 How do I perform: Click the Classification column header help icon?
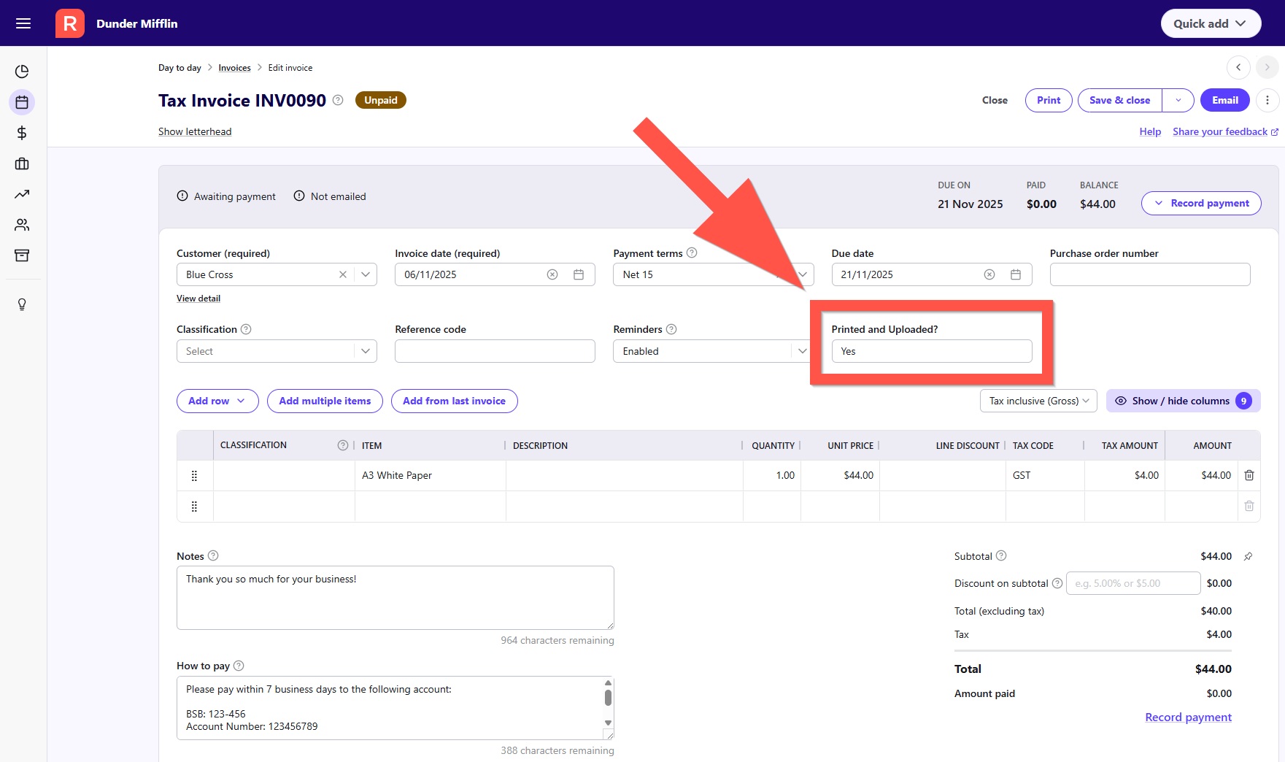coord(343,445)
